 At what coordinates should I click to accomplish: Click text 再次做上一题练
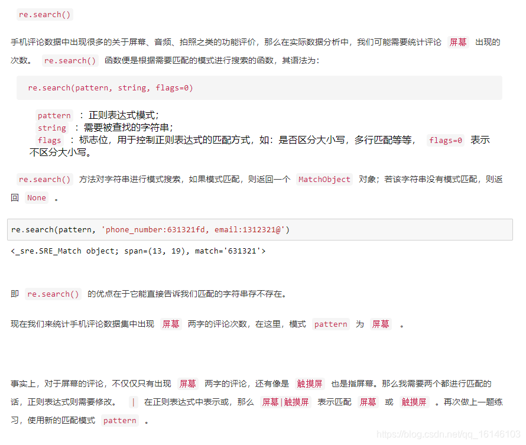tap(473, 402)
